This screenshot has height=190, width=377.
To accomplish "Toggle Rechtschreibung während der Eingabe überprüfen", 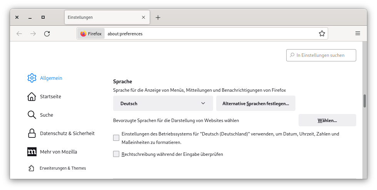I will coord(116,154).
